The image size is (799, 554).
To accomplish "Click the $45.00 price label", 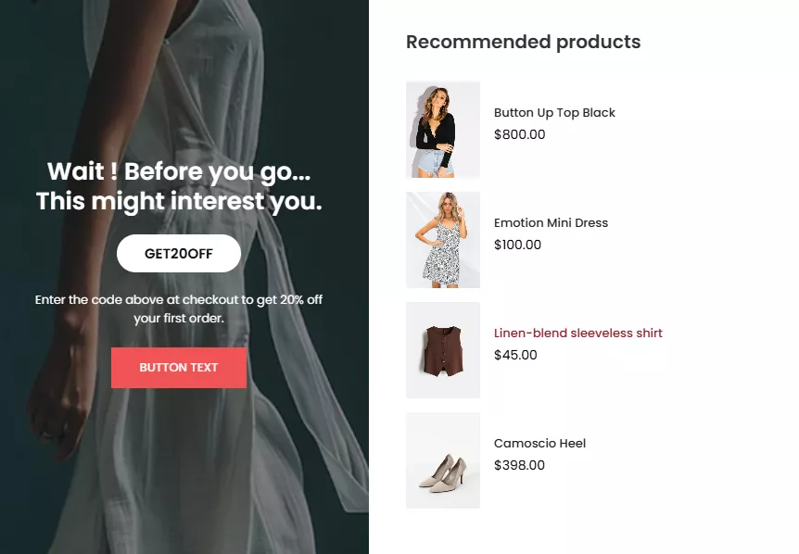I will point(515,355).
